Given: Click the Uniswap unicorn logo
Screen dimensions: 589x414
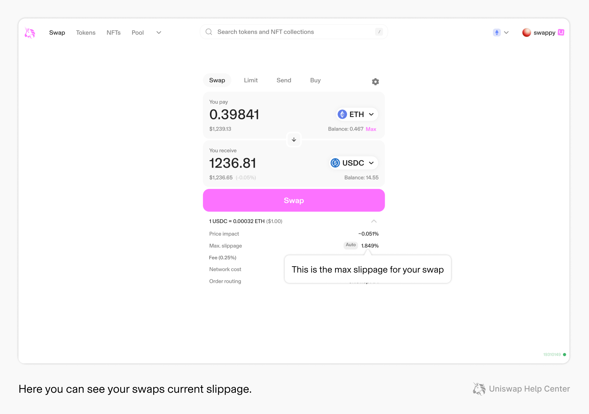Looking at the screenshot, I should 30,32.
